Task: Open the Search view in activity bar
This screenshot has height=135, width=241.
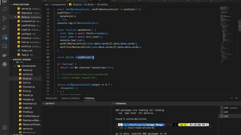Action: [x=5, y=9]
